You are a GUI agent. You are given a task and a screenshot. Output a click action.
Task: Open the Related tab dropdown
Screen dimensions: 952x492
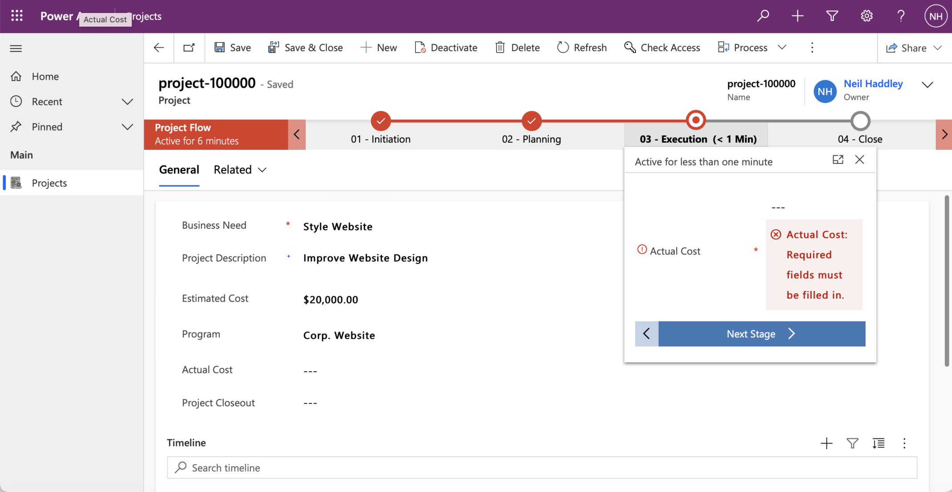pyautogui.click(x=240, y=170)
